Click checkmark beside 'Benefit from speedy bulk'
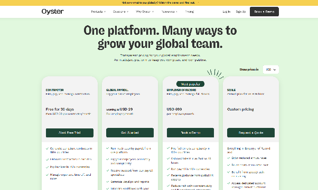 (229, 172)
